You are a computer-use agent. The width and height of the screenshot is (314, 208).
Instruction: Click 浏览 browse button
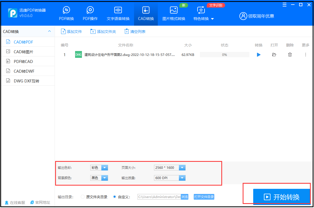click(x=185, y=197)
